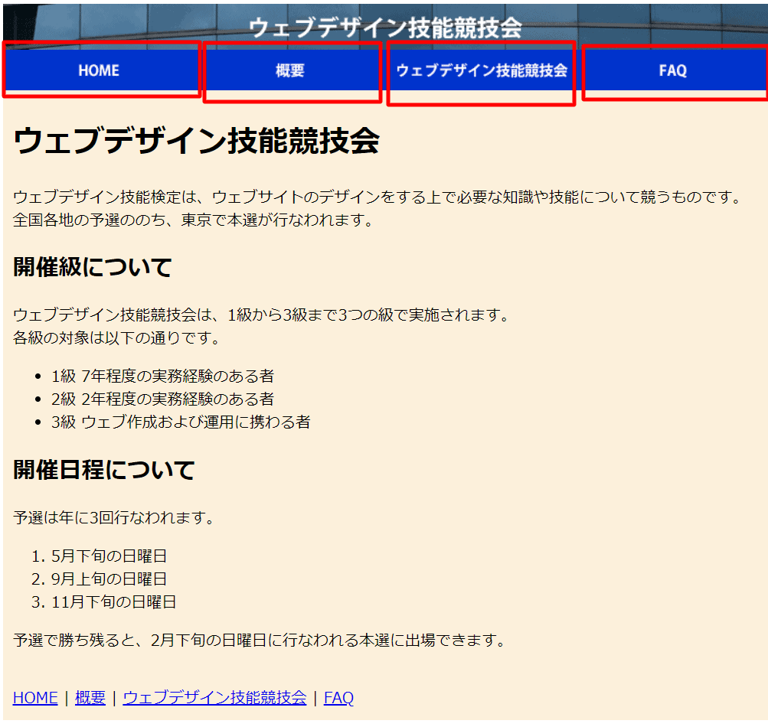This screenshot has height=727, width=768.
Task: Click the 3級 ウェブ作成および運用 bullet item
Action: point(181,422)
